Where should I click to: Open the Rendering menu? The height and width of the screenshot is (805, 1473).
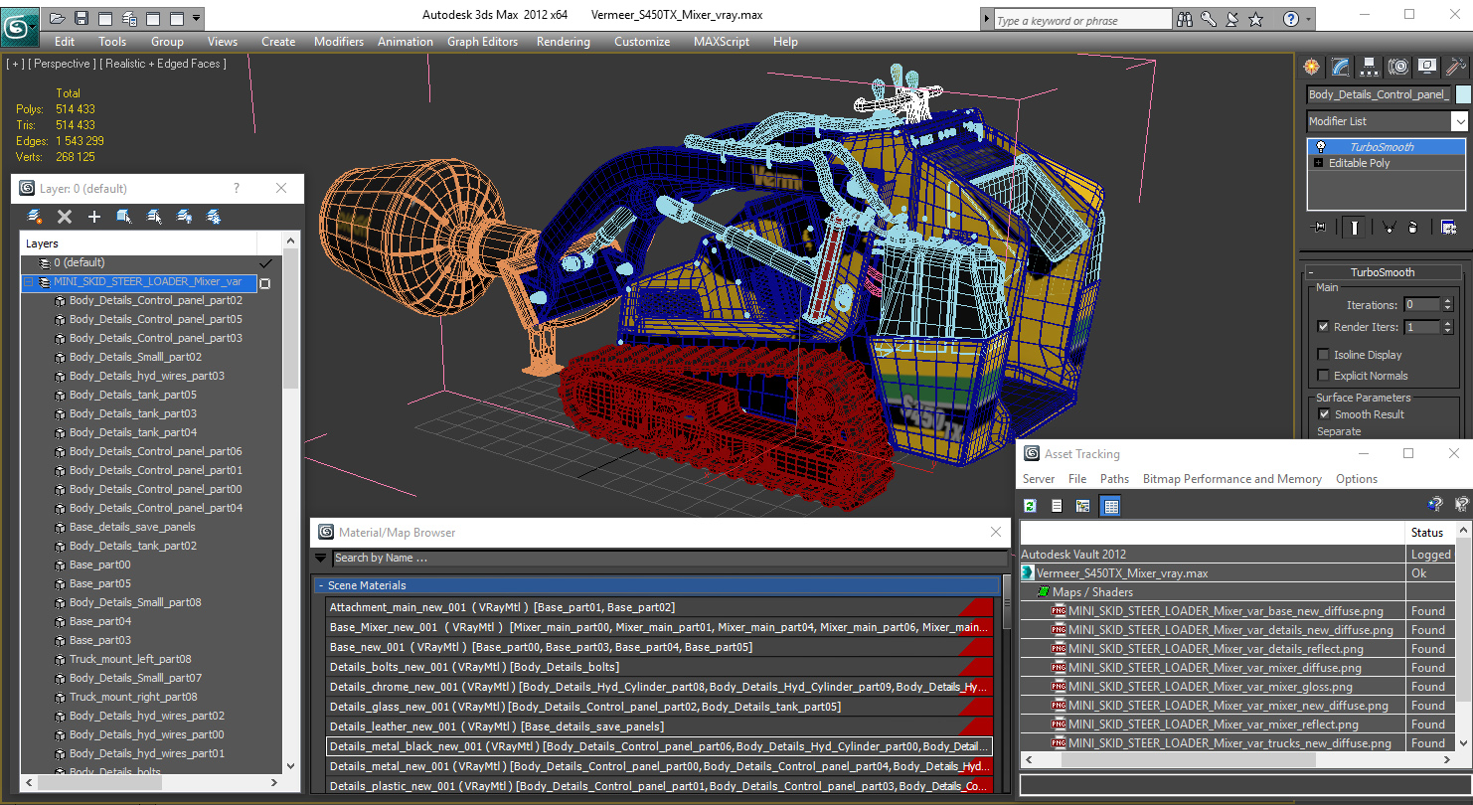(564, 42)
